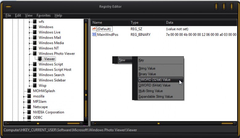
Task: Click the NVIDIA Corporation folder icon
Action: tap(29, 112)
